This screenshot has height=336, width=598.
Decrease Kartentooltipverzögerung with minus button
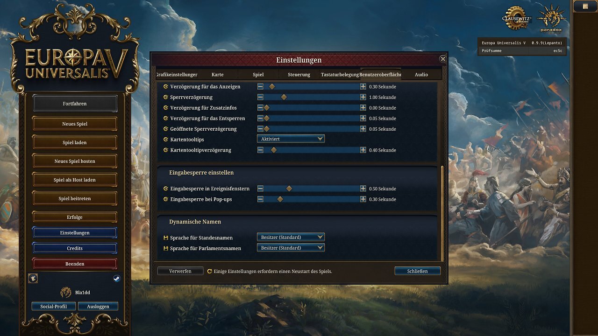click(x=260, y=150)
